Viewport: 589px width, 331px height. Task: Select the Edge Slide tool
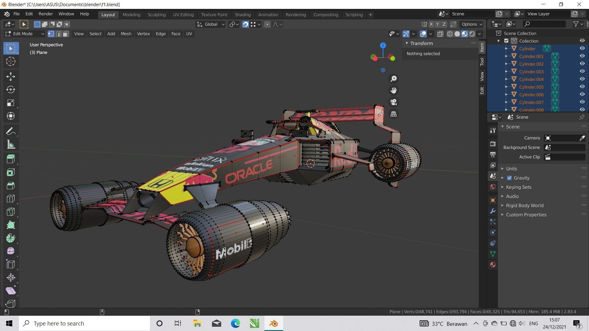click(x=11, y=264)
